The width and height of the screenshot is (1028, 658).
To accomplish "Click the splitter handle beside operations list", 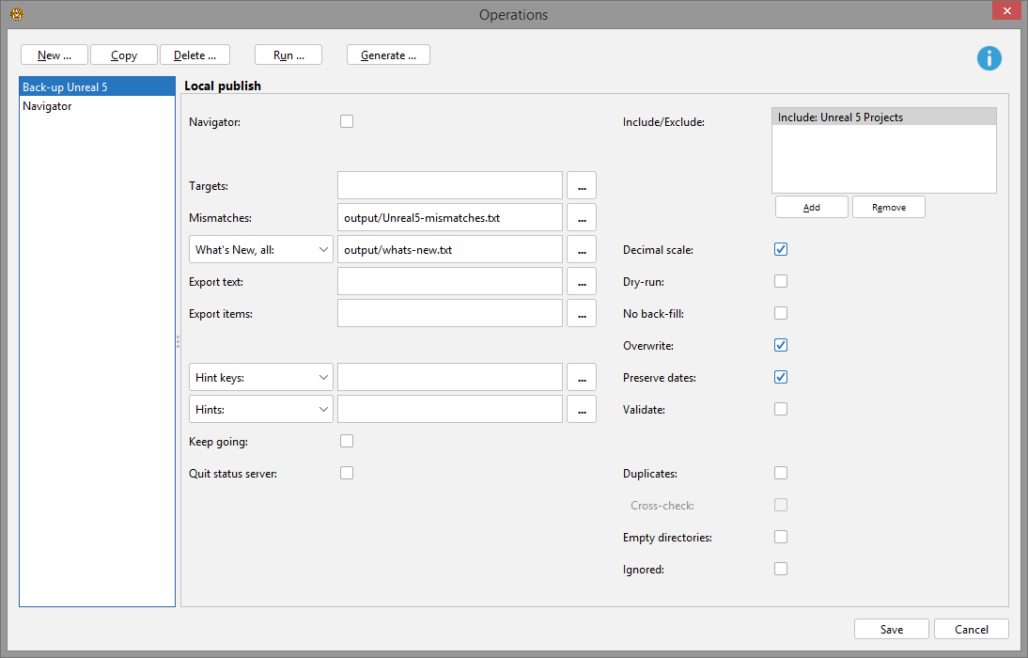I will click(178, 341).
